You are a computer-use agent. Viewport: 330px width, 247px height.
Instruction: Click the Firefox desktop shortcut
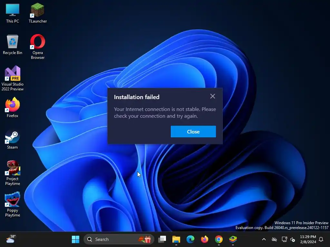(13, 107)
